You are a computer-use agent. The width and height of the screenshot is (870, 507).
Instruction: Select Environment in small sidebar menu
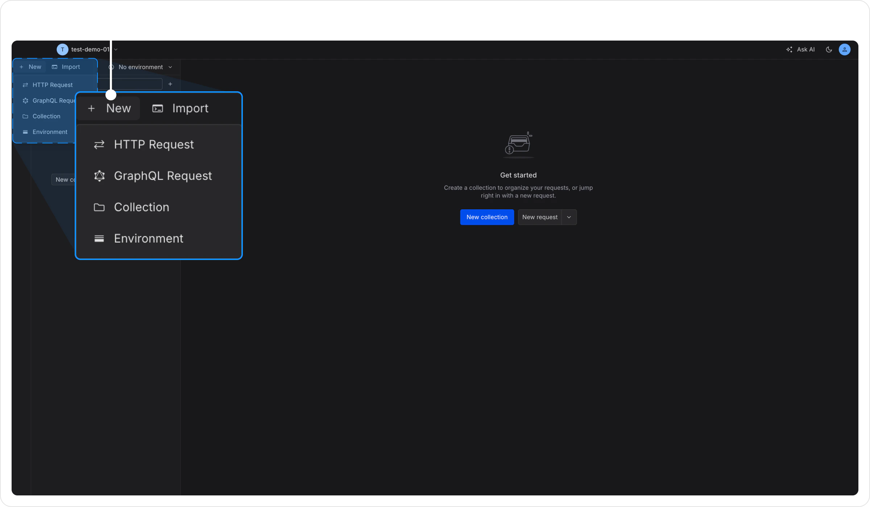pyautogui.click(x=50, y=132)
